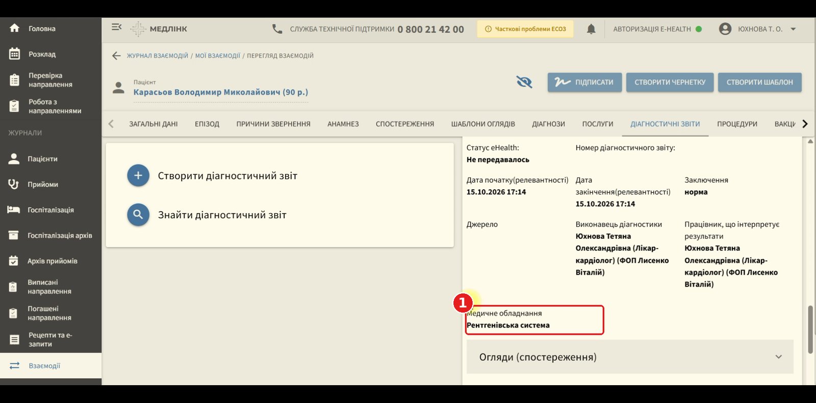Switch to the ЗАГАЛЬНІ ДАНІ tab
This screenshot has width=816, height=403.
[154, 124]
